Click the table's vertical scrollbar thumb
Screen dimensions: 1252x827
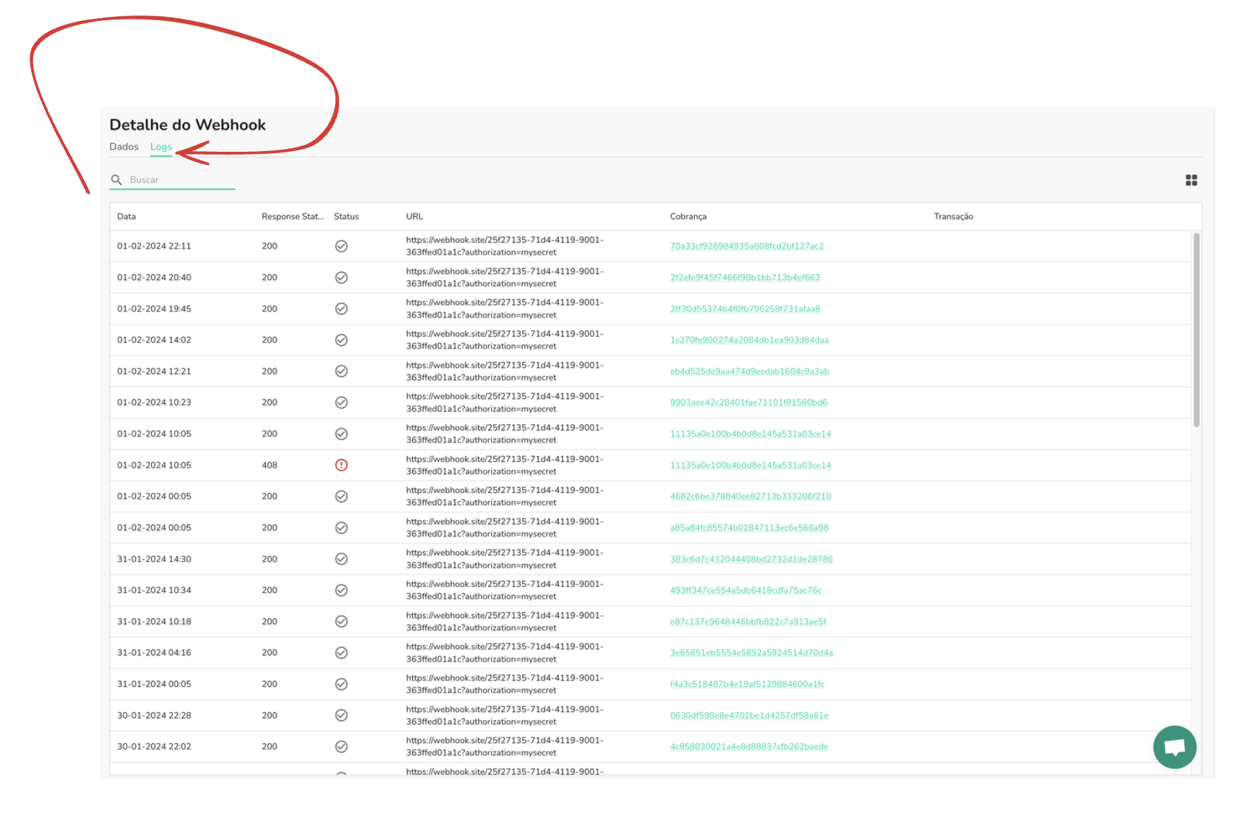(x=1196, y=331)
